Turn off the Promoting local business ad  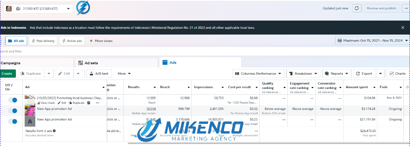pos(12,100)
